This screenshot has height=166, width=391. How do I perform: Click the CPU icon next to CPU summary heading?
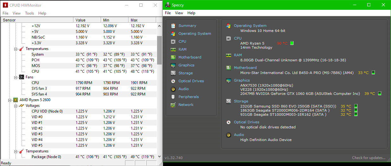(x=229, y=38)
